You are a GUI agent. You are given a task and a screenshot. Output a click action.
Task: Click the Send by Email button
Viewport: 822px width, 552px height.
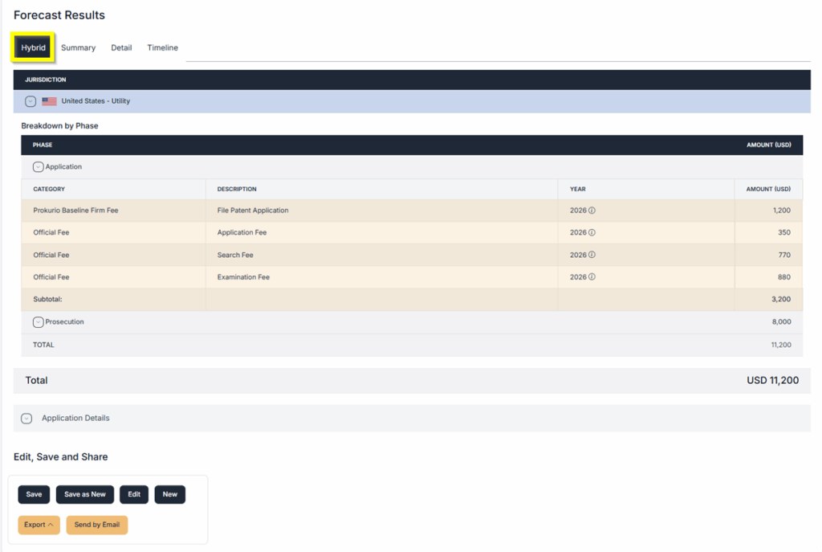click(x=97, y=525)
